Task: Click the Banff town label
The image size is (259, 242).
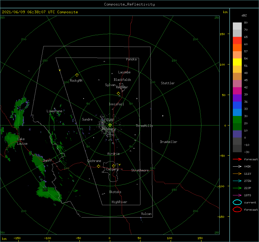Action: tap(47, 160)
